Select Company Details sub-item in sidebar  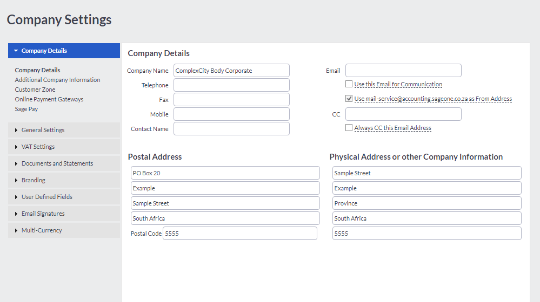point(37,70)
